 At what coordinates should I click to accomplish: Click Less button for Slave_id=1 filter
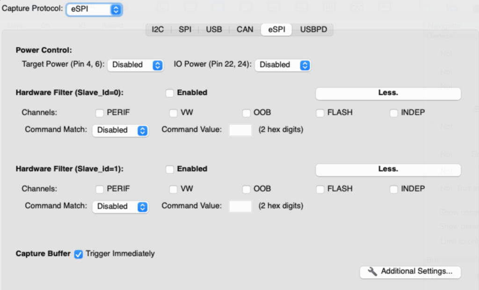[388, 169]
